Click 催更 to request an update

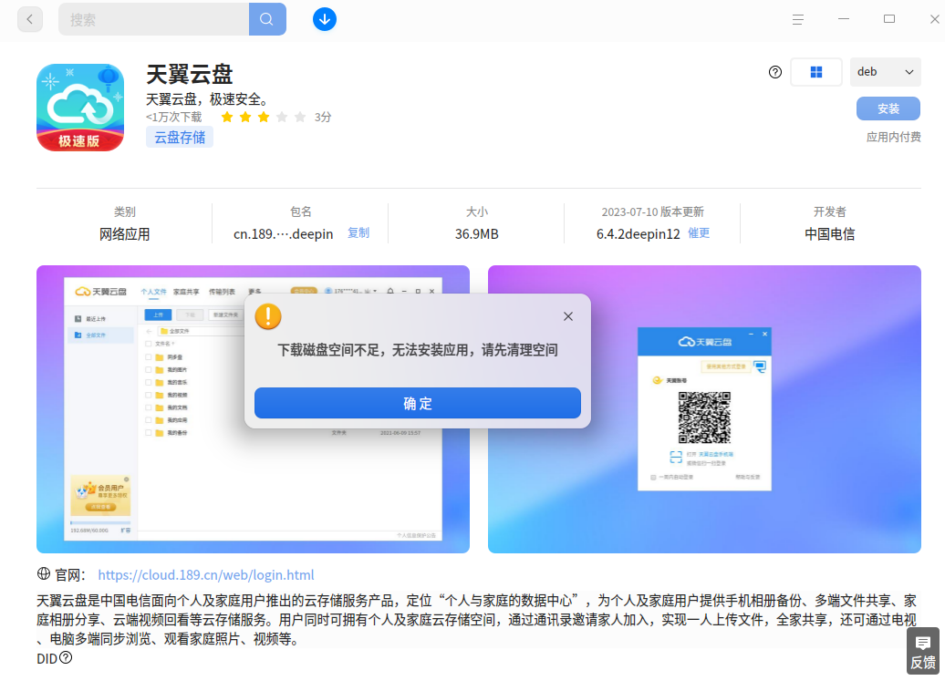click(699, 233)
